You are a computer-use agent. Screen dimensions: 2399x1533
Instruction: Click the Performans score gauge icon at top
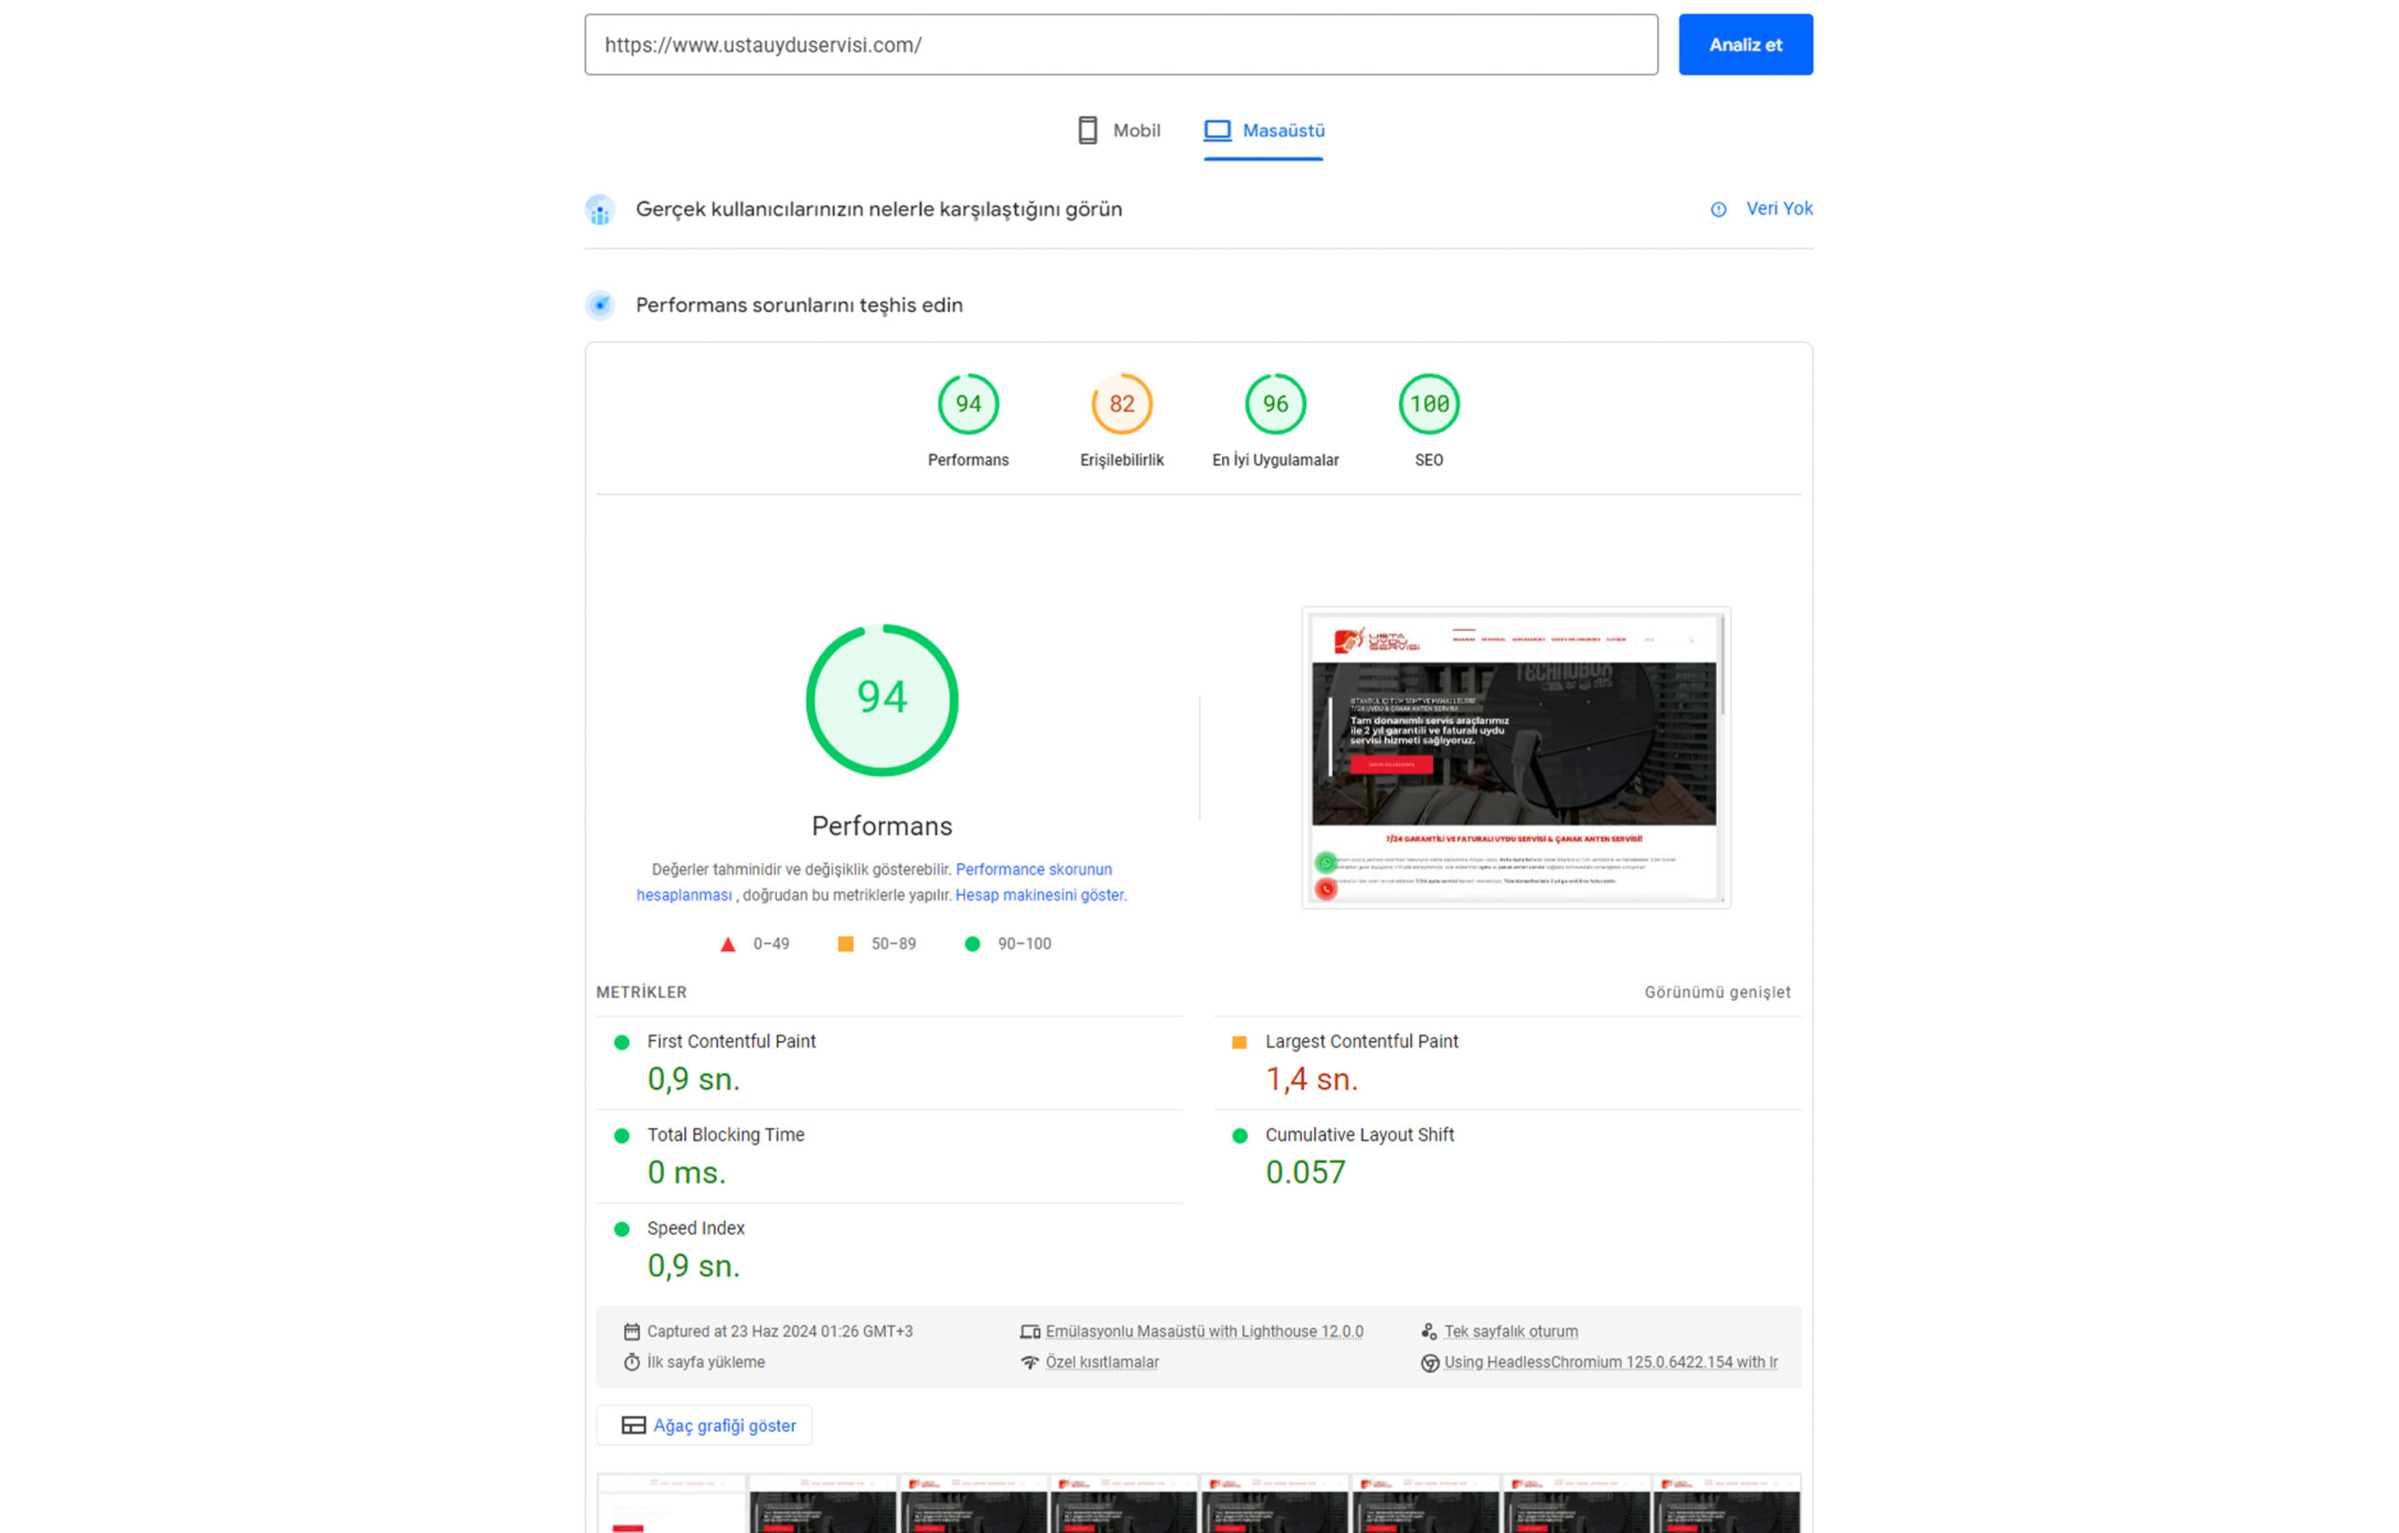967,404
